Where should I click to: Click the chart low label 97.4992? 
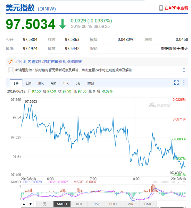point(176,173)
